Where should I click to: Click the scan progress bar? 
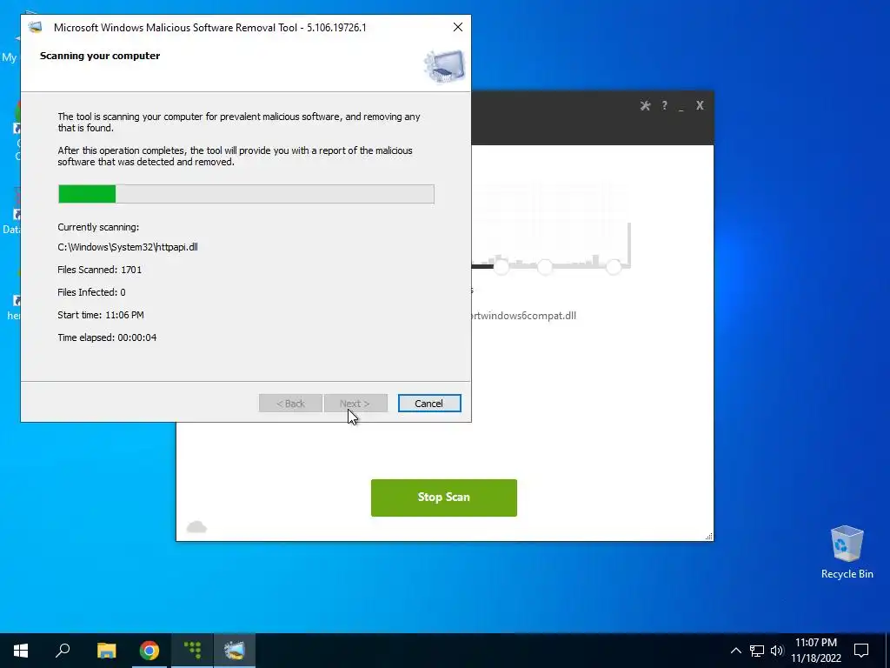click(x=246, y=194)
